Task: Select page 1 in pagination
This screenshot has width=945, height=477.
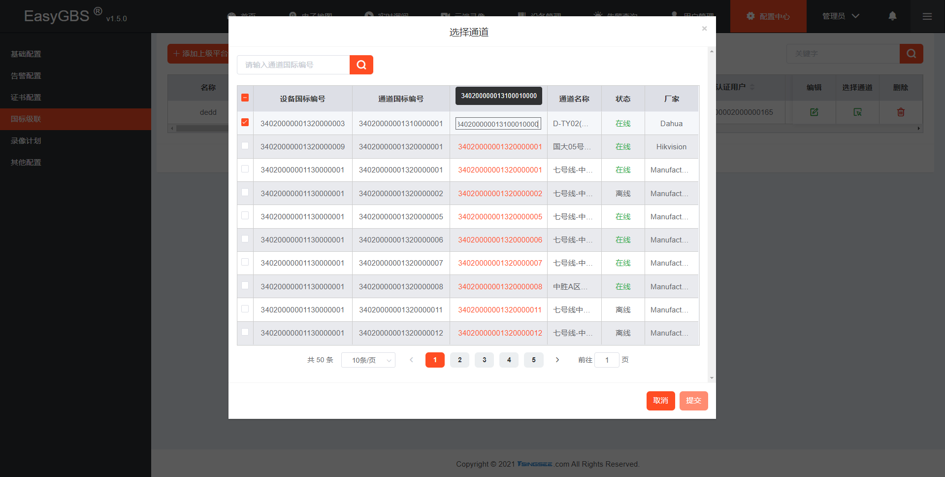Action: pyautogui.click(x=435, y=360)
